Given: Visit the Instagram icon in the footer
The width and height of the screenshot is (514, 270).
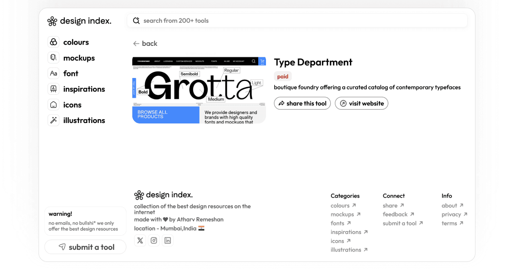Looking at the screenshot, I should tap(154, 240).
